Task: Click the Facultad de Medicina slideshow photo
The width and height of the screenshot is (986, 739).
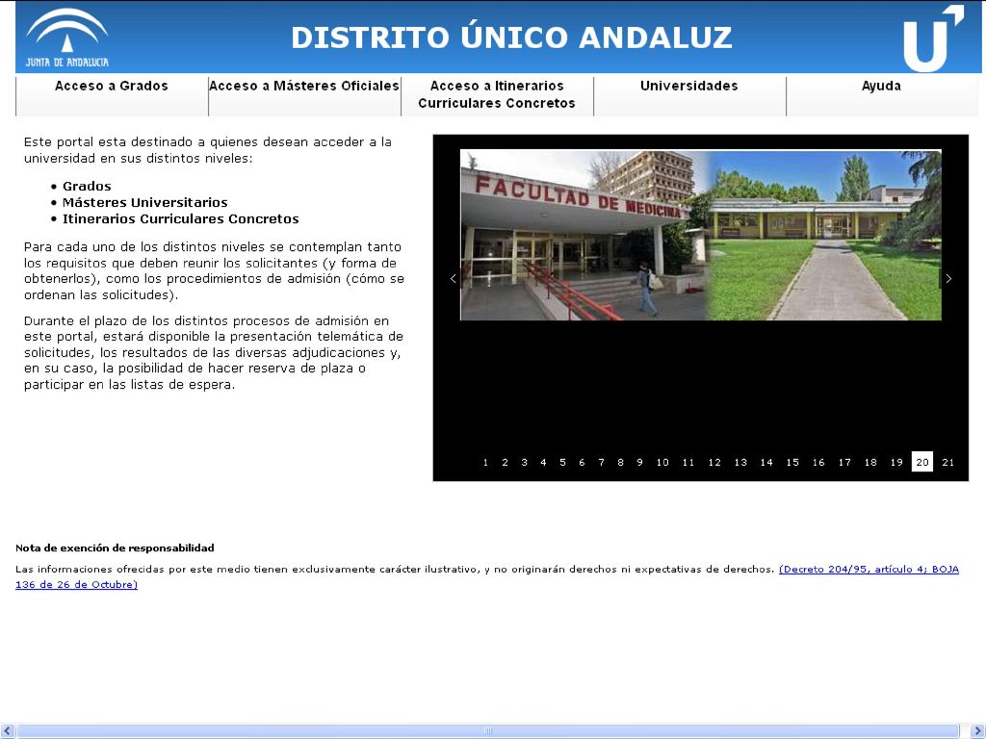Action: tap(701, 235)
